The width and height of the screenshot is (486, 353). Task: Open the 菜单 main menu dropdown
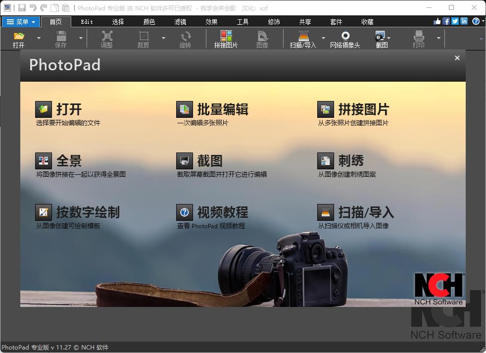click(21, 22)
